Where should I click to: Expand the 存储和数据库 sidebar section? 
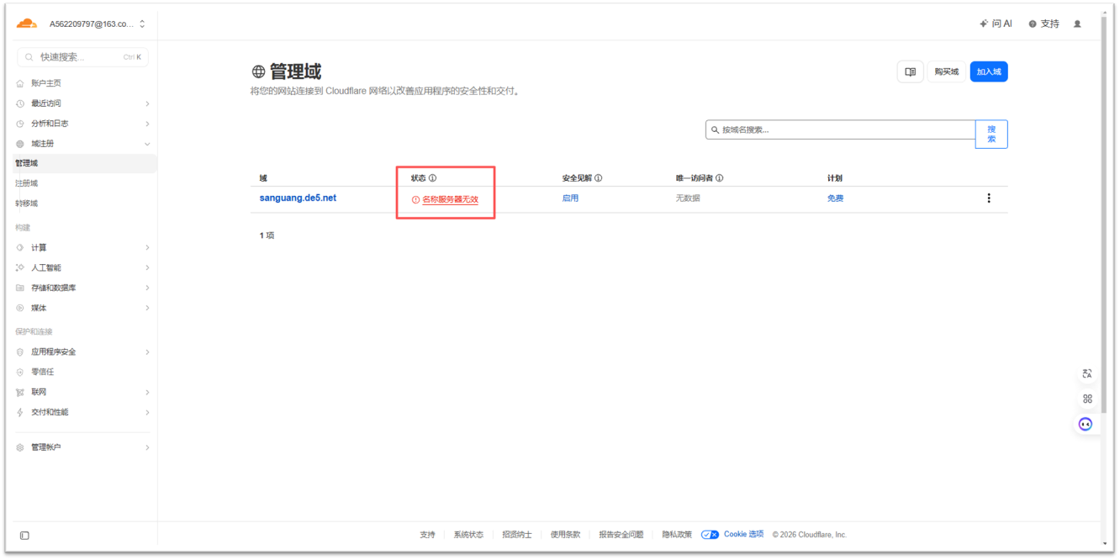click(147, 288)
